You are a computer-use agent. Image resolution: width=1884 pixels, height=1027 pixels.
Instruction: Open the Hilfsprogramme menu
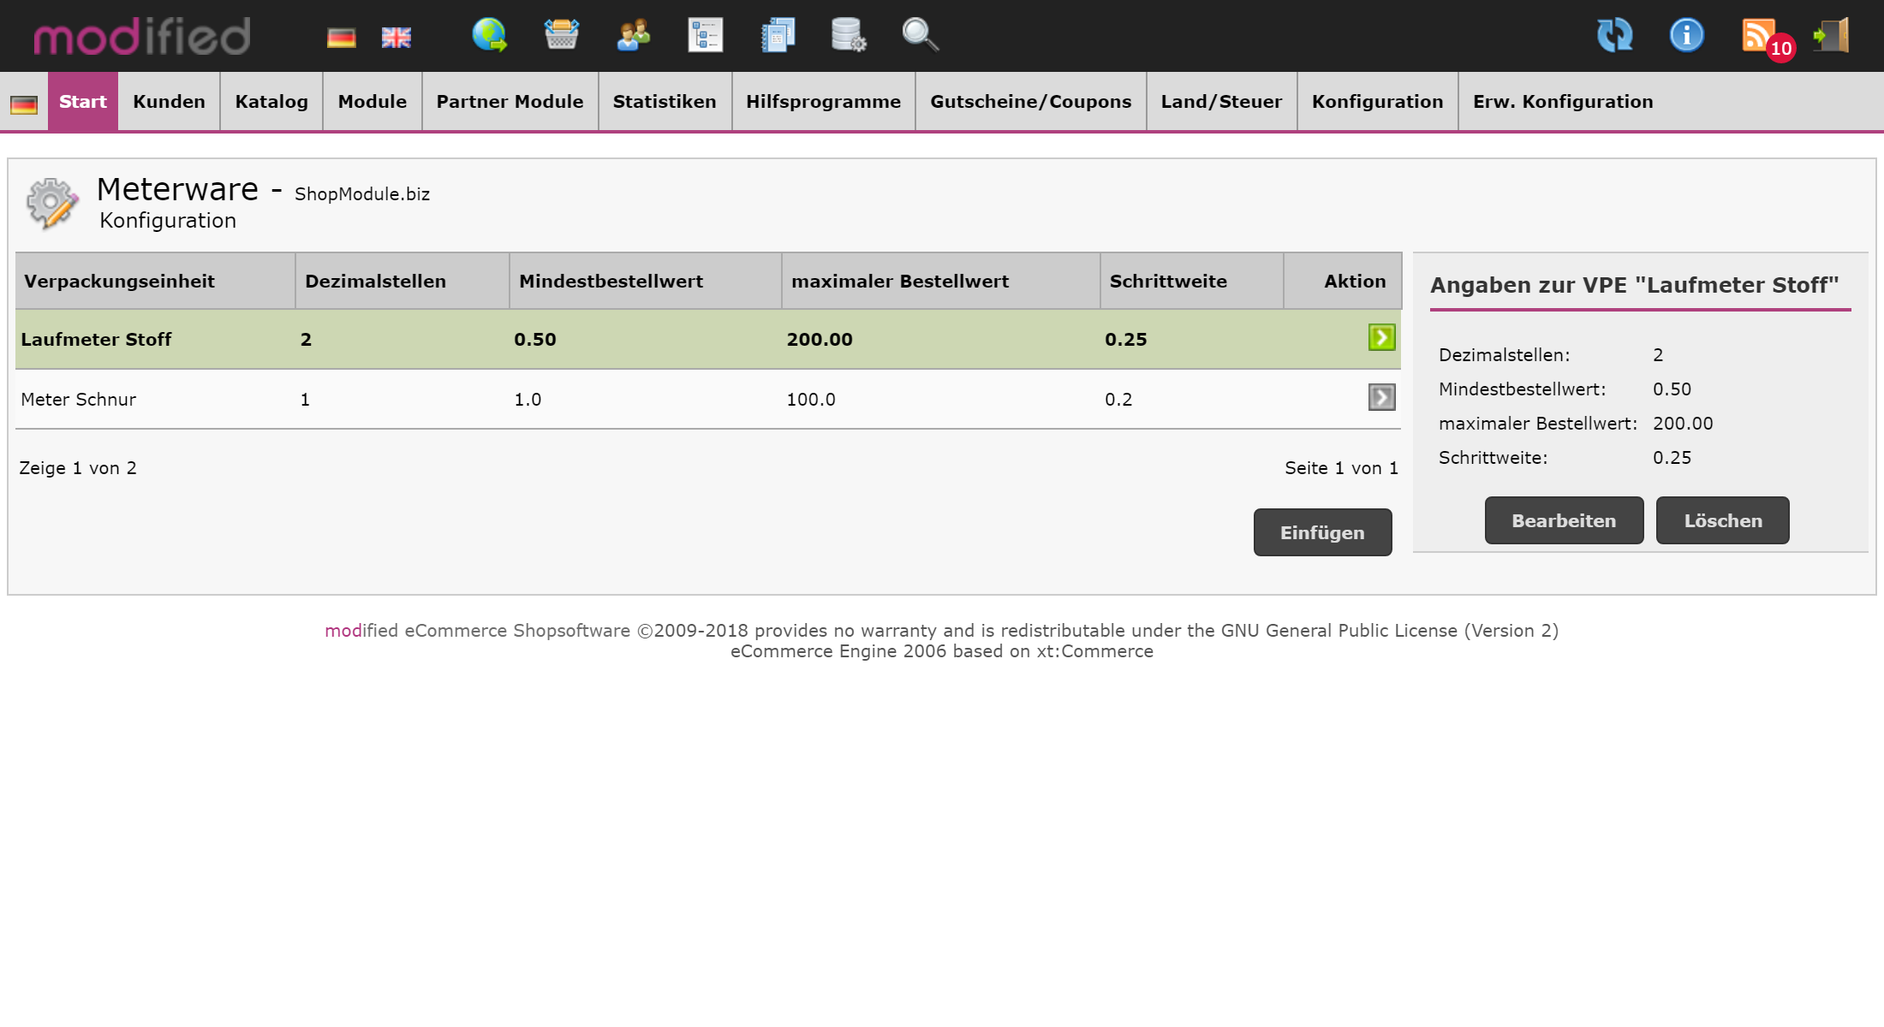coord(823,101)
